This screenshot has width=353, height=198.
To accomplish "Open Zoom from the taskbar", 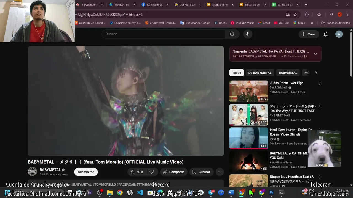I will (x=221, y=193).
